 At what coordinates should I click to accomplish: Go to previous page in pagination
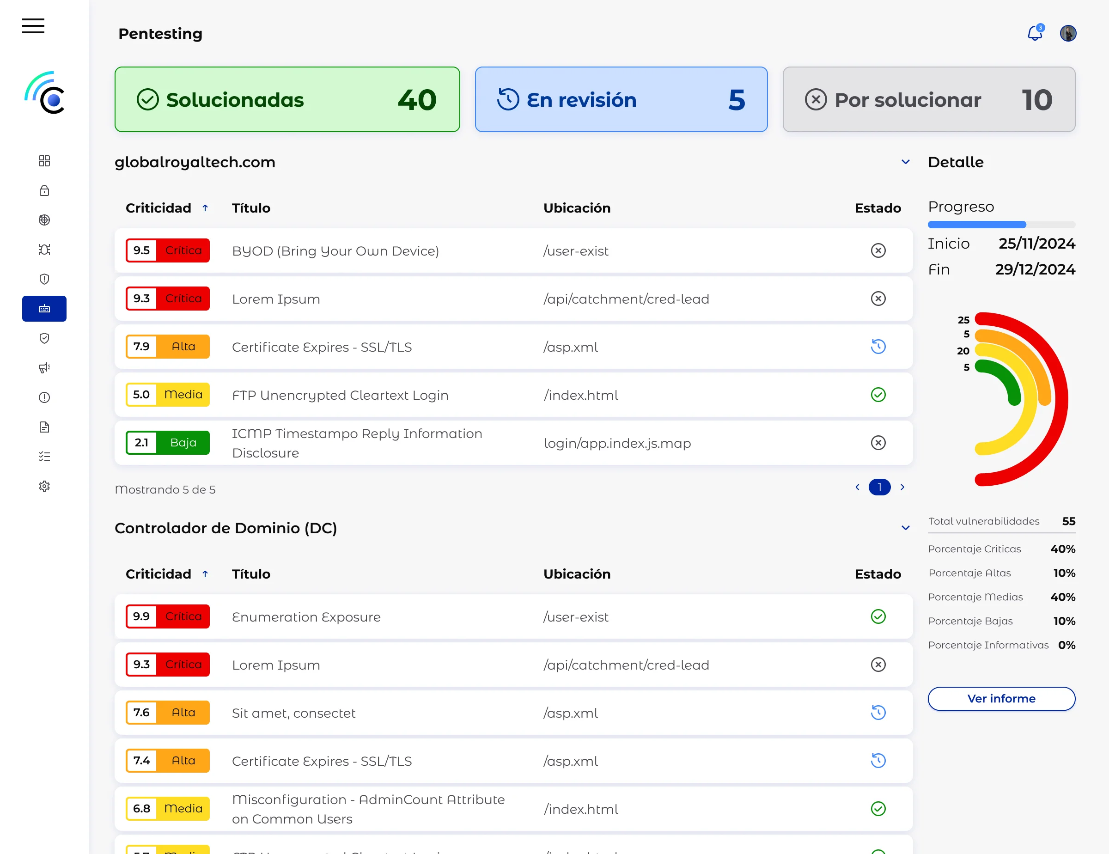857,487
